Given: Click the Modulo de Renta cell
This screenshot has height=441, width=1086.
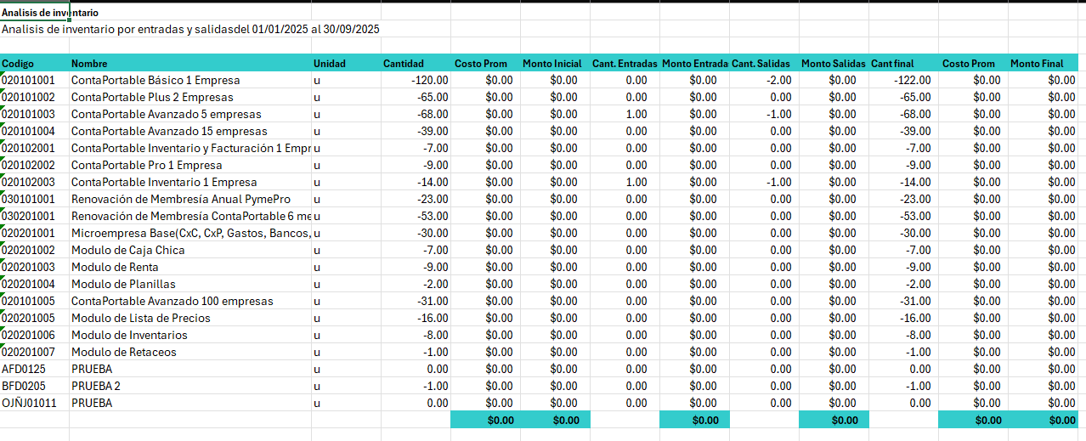Looking at the screenshot, I should point(190,267).
